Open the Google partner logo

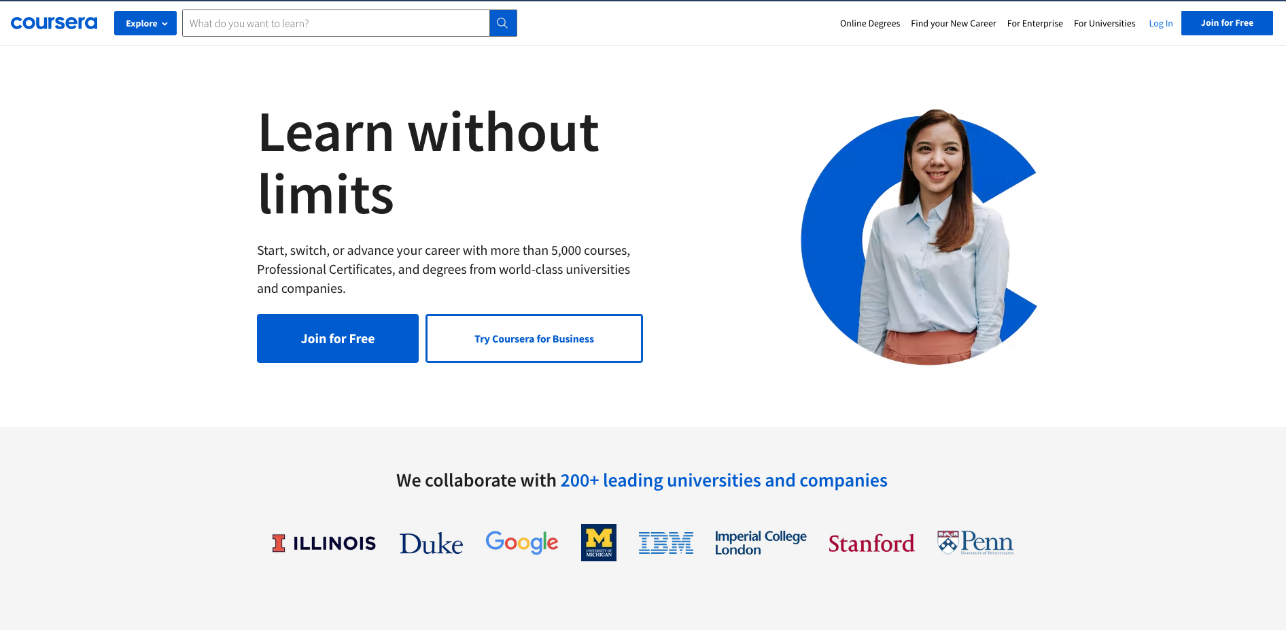(522, 542)
